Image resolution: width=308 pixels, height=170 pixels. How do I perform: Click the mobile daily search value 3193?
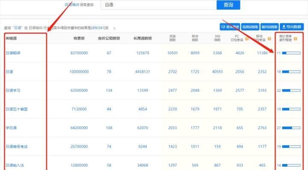click(x=262, y=90)
